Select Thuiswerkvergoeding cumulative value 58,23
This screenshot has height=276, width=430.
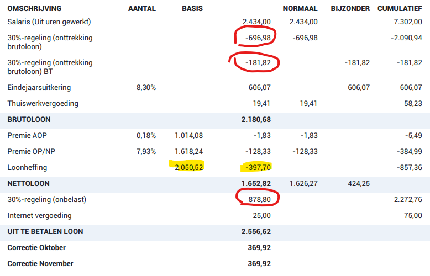click(413, 104)
